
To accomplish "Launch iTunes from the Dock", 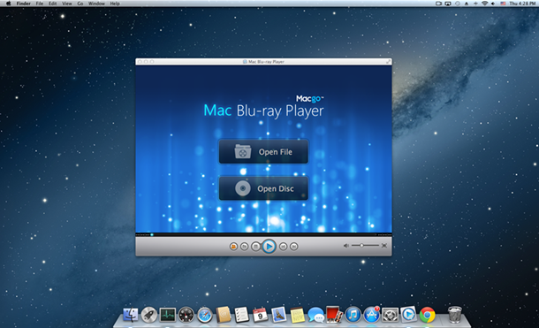I will click(353, 315).
